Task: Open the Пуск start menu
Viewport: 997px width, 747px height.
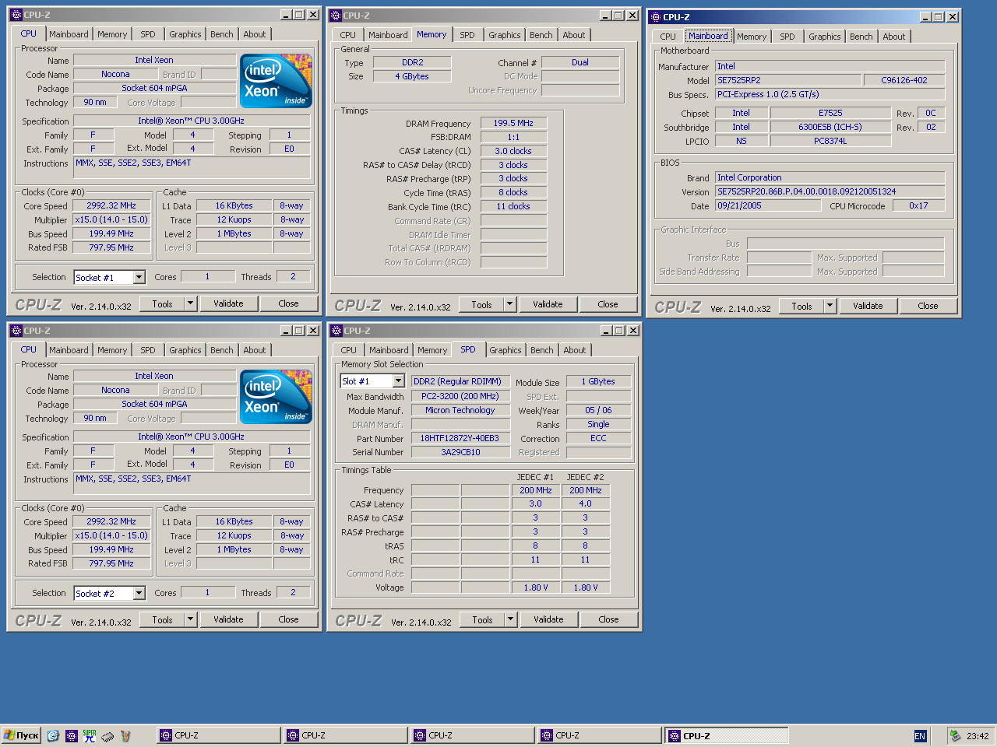Action: [21, 735]
